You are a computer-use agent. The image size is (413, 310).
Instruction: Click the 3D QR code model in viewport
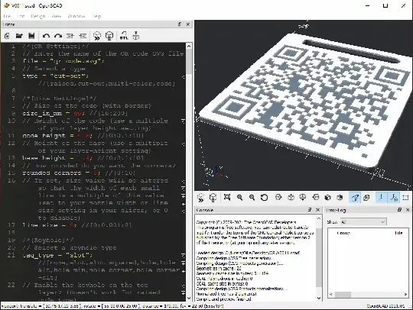tap(305, 100)
